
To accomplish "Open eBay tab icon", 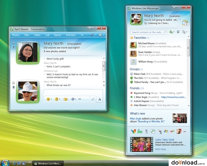I will 172,131.
